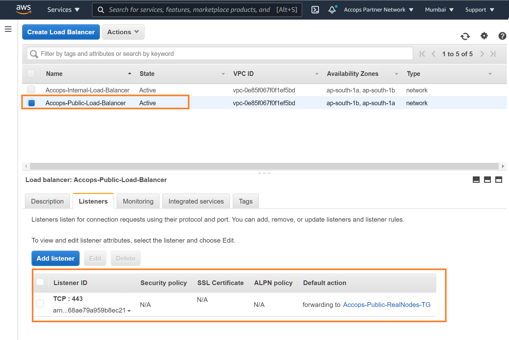
Task: Select the Listeners tab
Action: pos(93,201)
